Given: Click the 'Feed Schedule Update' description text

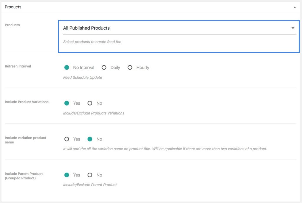Looking at the screenshot, I should [x=83, y=77].
